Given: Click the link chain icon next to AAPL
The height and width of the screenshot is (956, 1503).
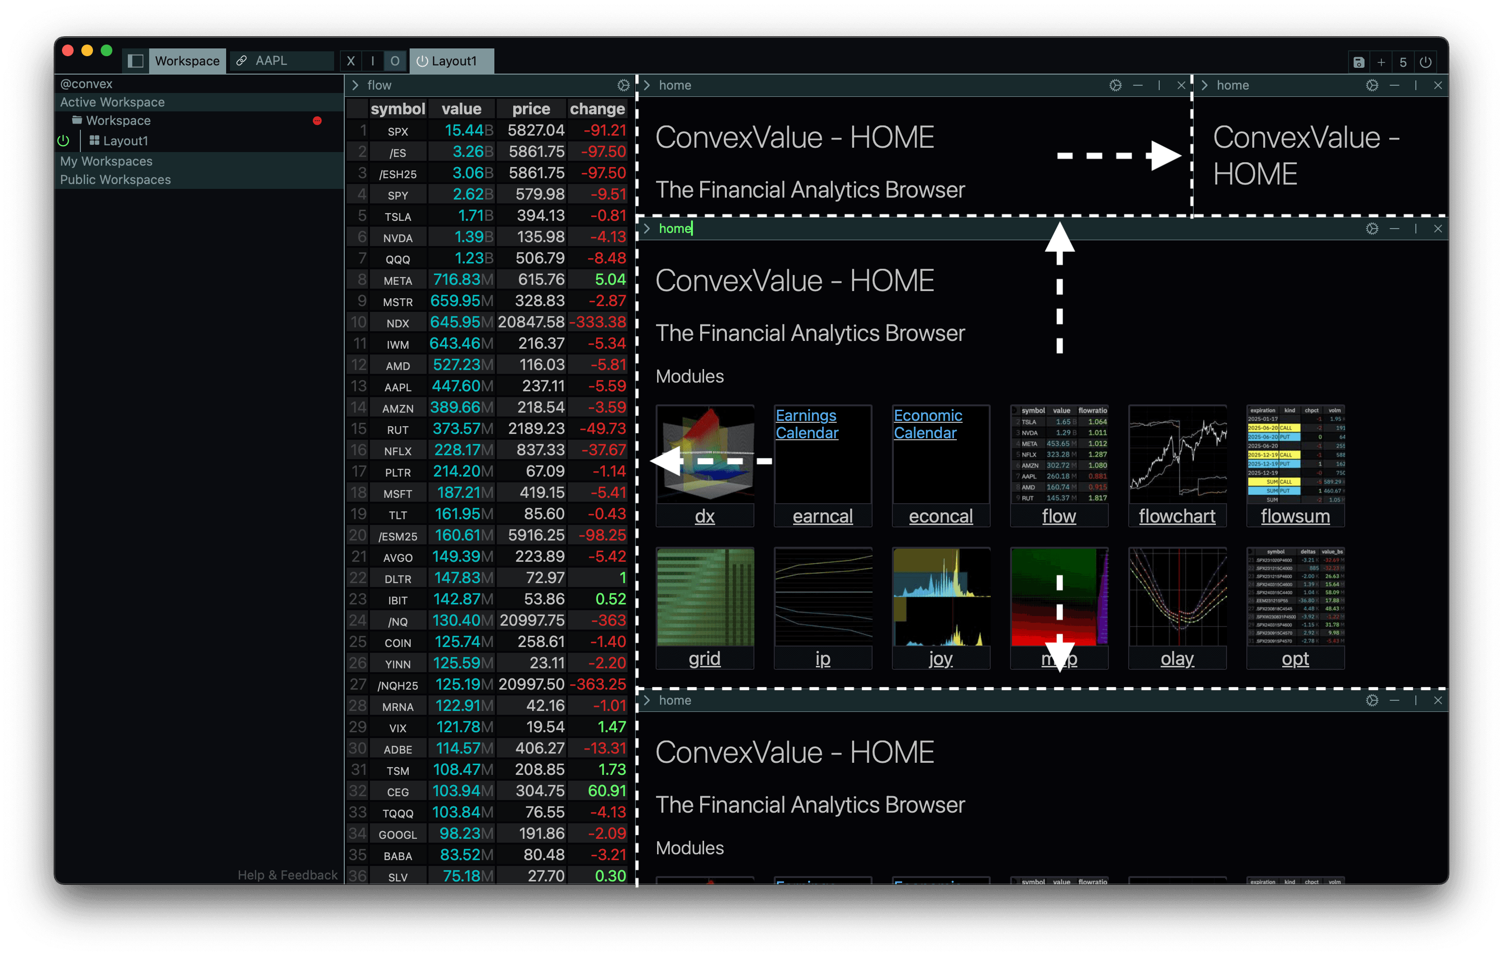Looking at the screenshot, I should coord(241,61).
